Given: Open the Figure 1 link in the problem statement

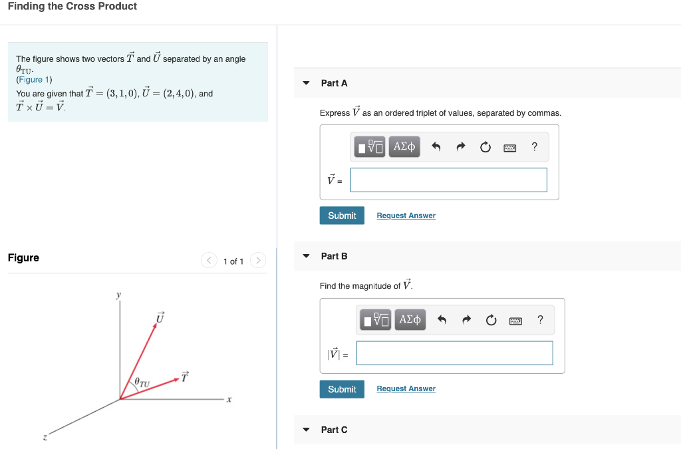Looking at the screenshot, I should 35,79.
